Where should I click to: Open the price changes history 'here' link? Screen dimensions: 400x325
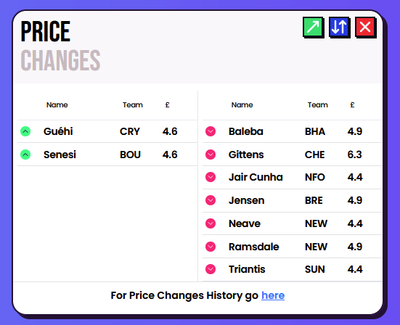[273, 295]
